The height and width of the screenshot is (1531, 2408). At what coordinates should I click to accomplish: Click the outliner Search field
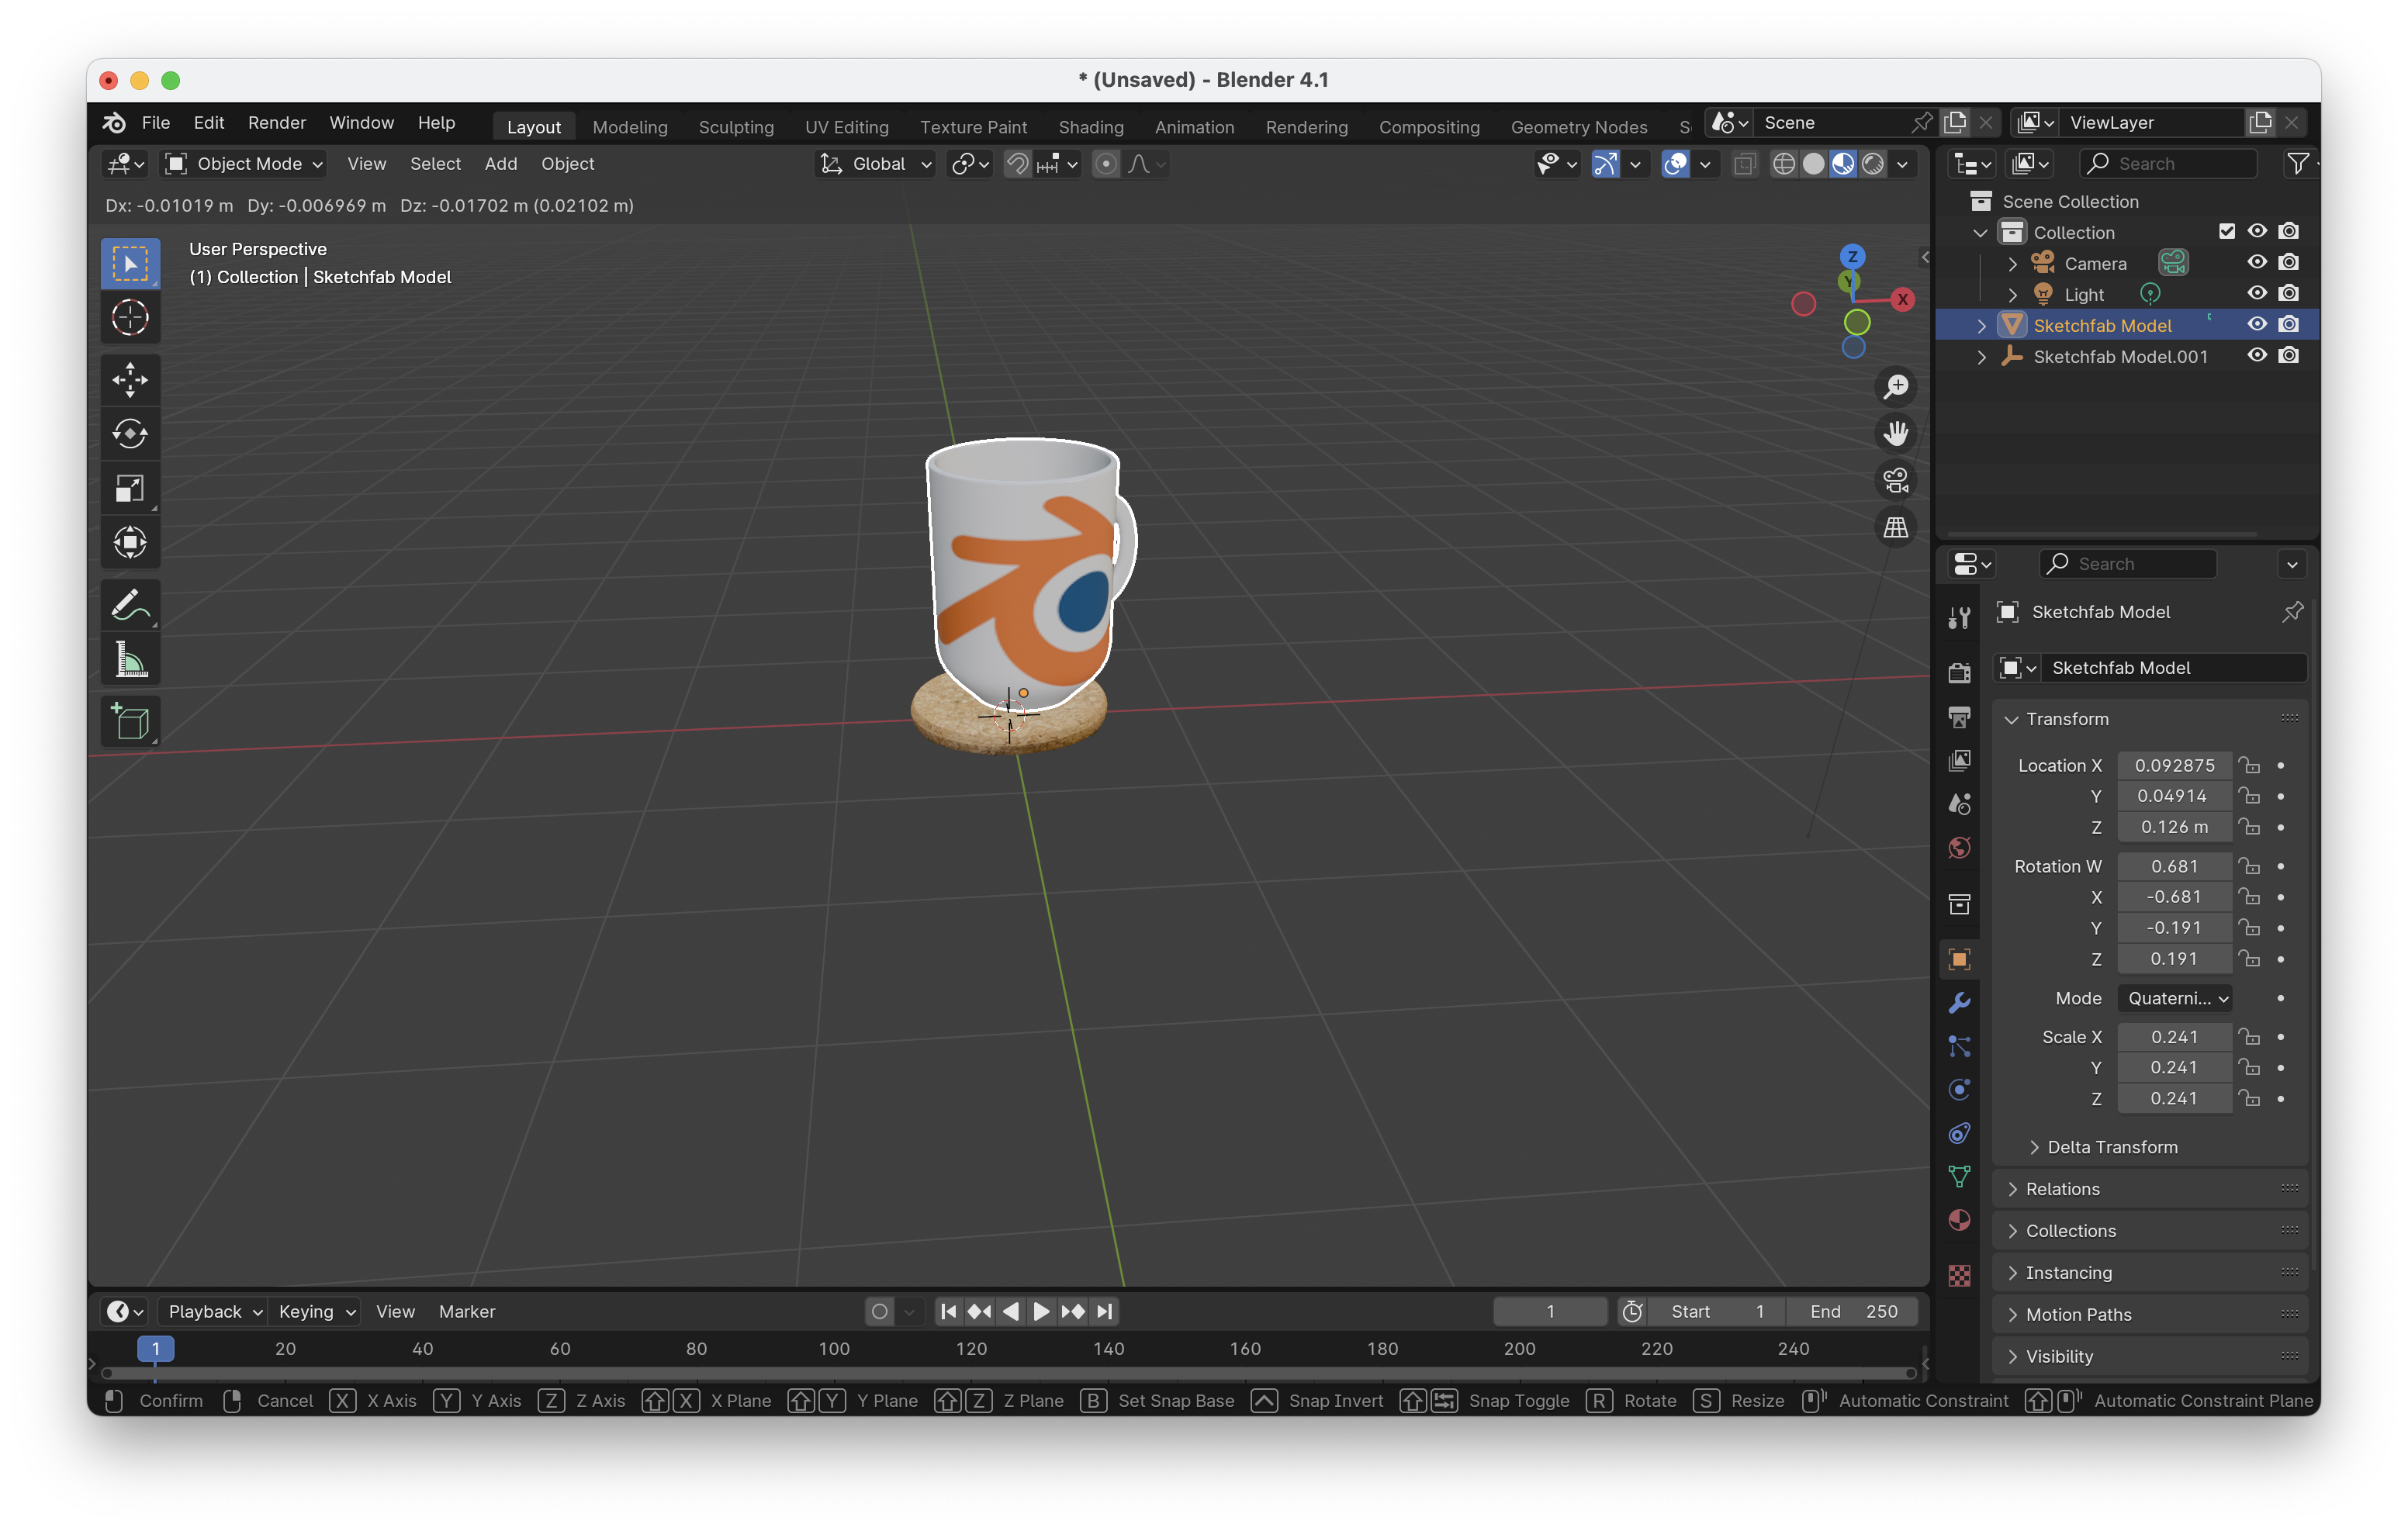point(2167,164)
